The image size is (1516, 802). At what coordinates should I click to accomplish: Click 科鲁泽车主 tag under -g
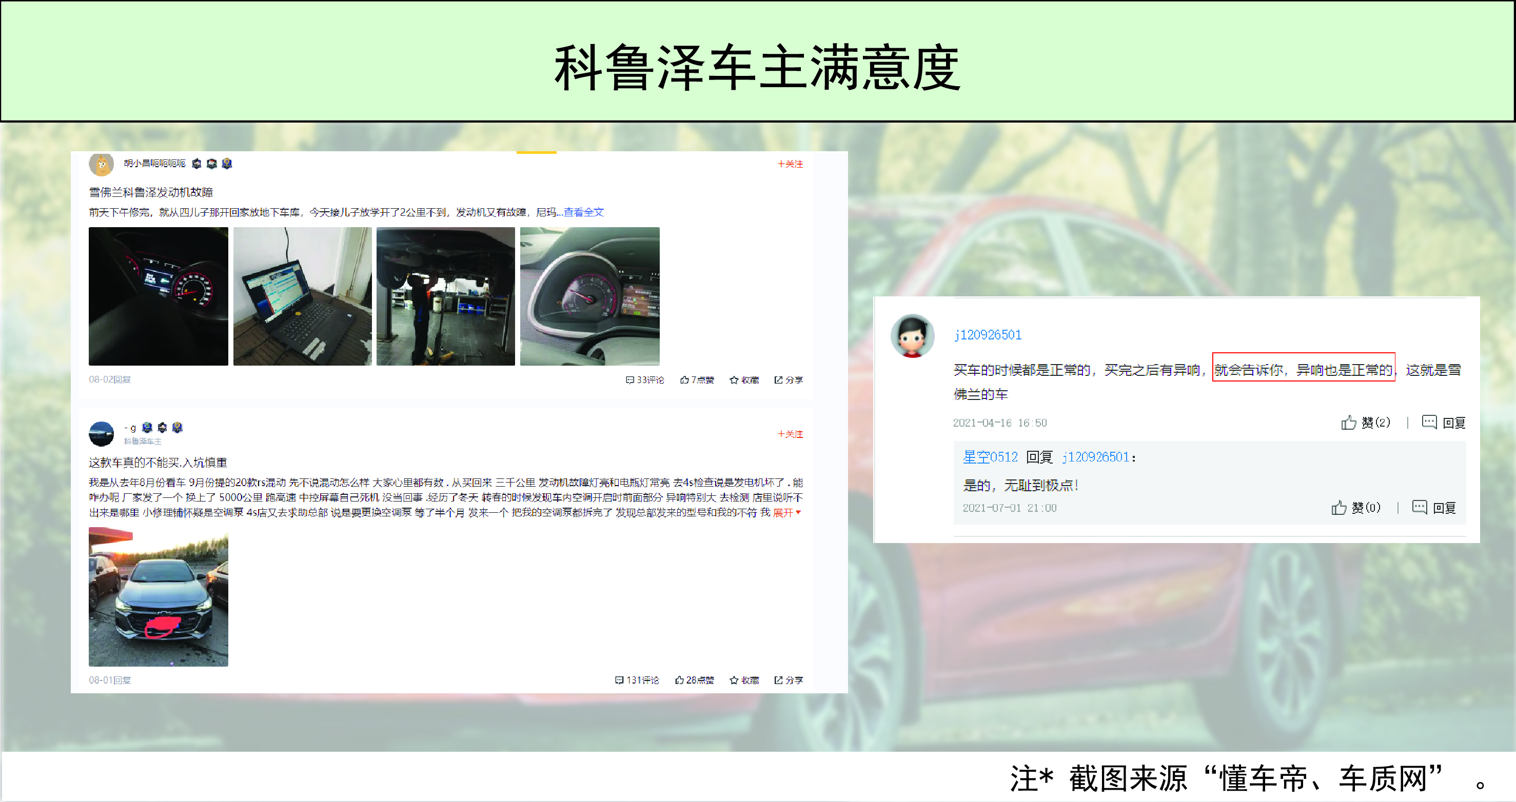(143, 442)
